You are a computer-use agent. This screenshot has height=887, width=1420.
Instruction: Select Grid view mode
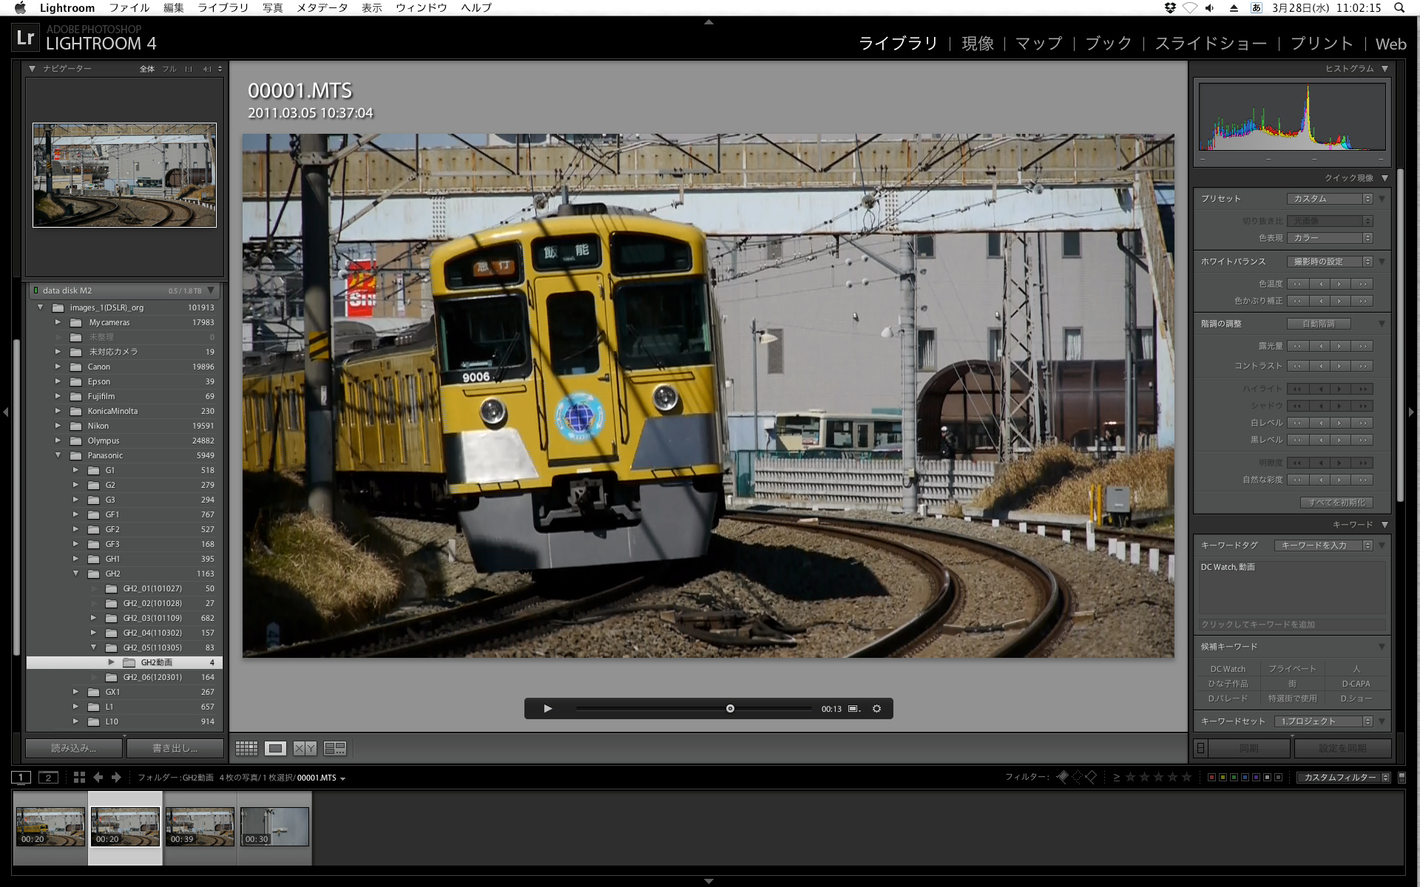246,748
